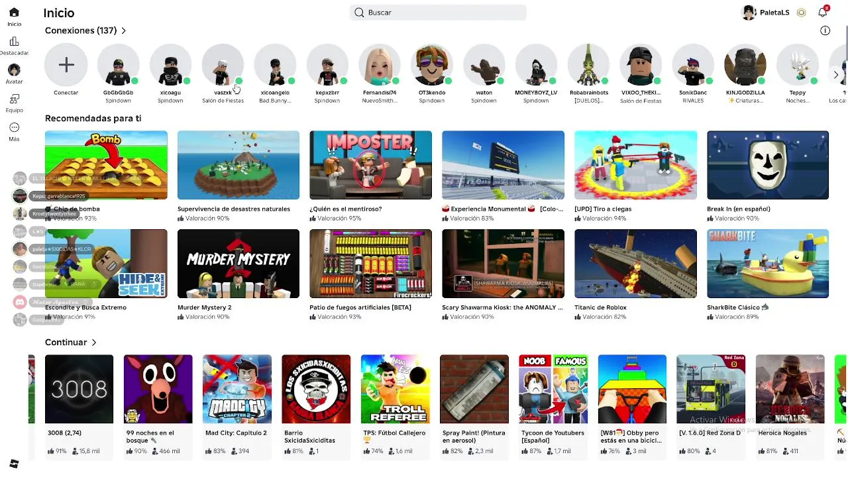Open Break In (en español) game
The image size is (848, 477).
767,165
